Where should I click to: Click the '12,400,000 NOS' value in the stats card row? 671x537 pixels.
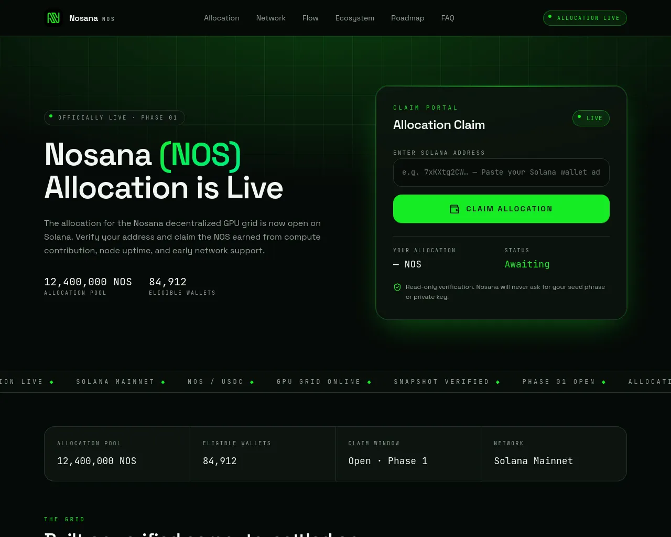97,461
